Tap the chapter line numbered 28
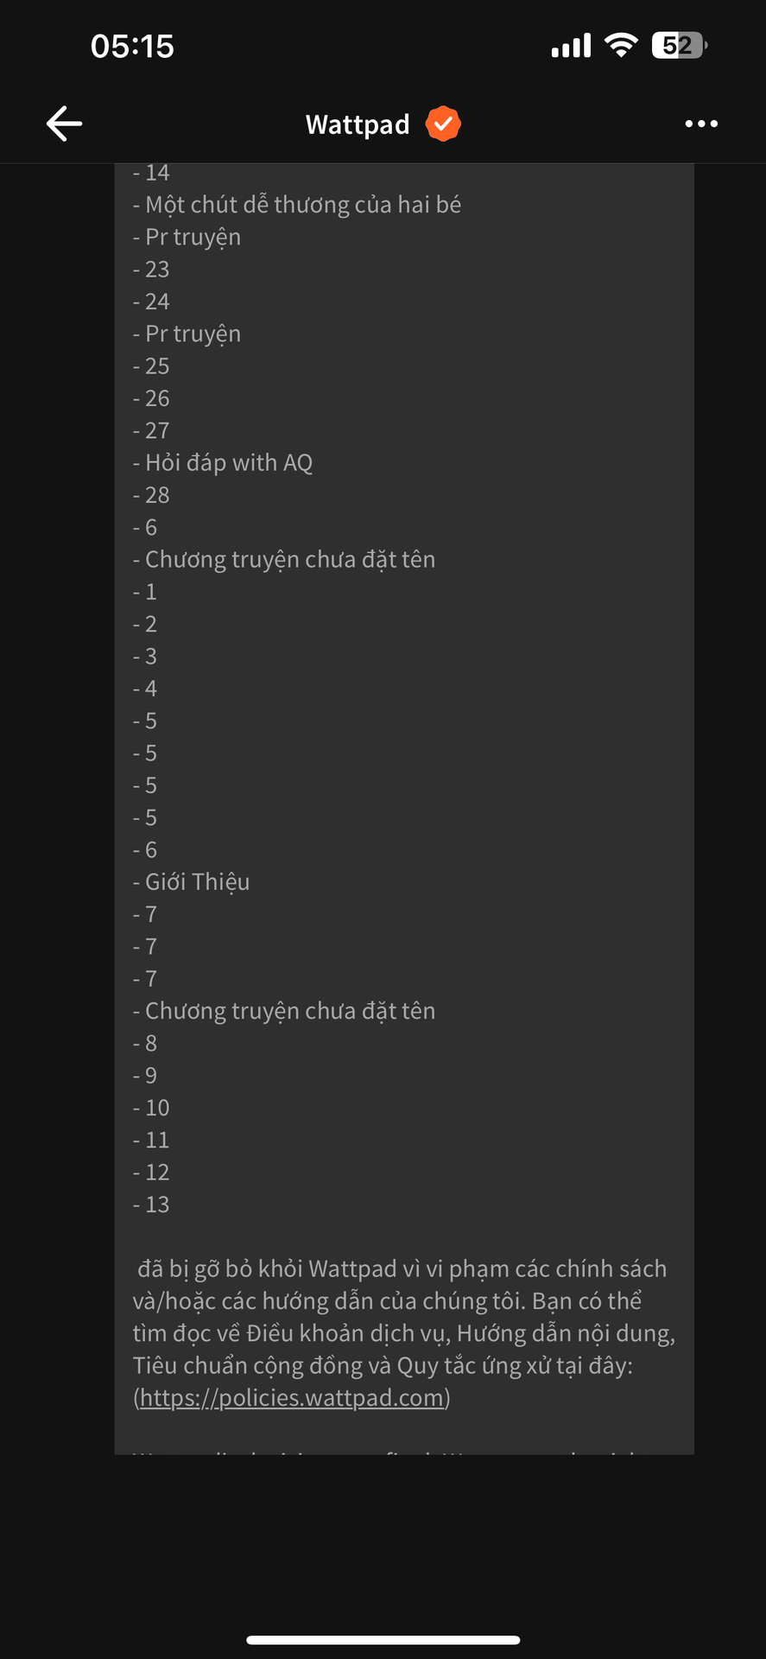Screen dimensions: 766x1659 point(151,495)
